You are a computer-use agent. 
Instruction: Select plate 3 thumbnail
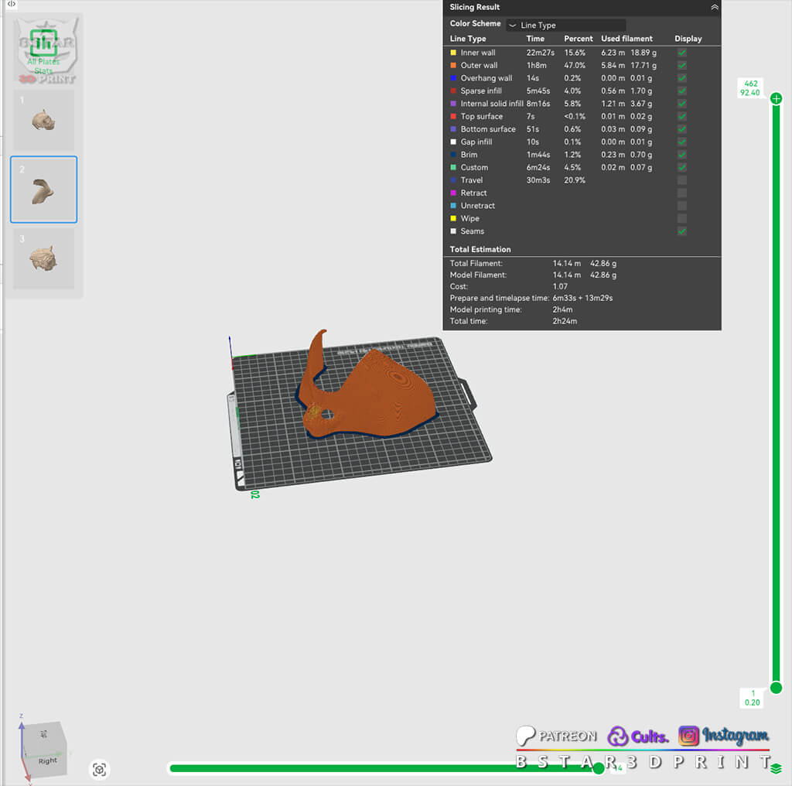44,258
